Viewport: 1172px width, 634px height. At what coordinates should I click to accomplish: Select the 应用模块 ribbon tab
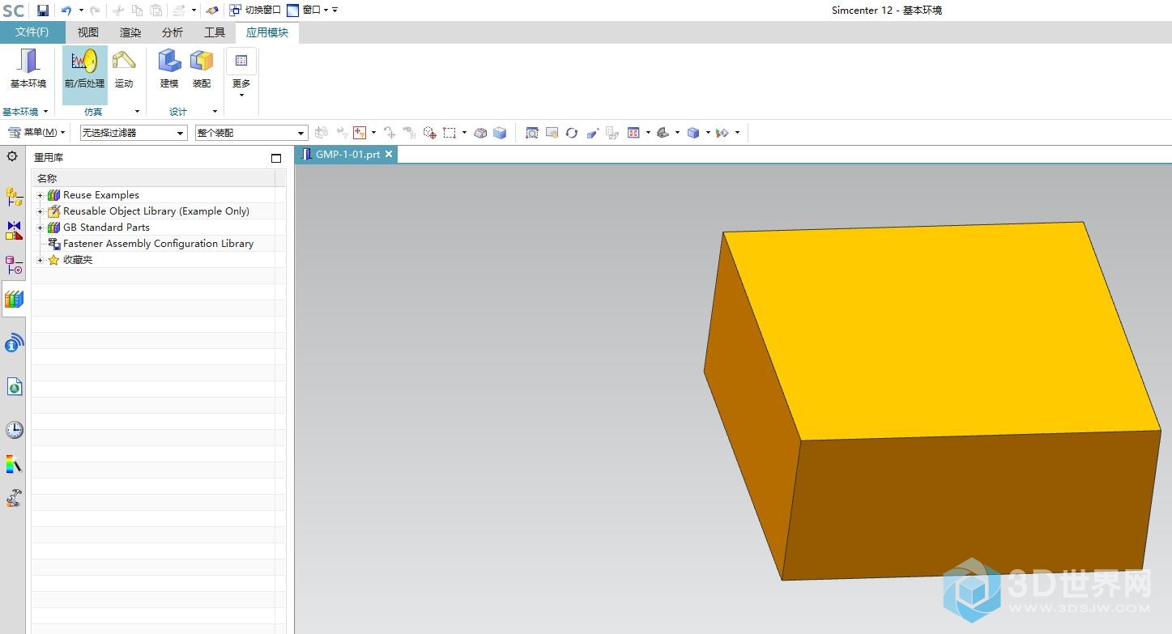(267, 32)
